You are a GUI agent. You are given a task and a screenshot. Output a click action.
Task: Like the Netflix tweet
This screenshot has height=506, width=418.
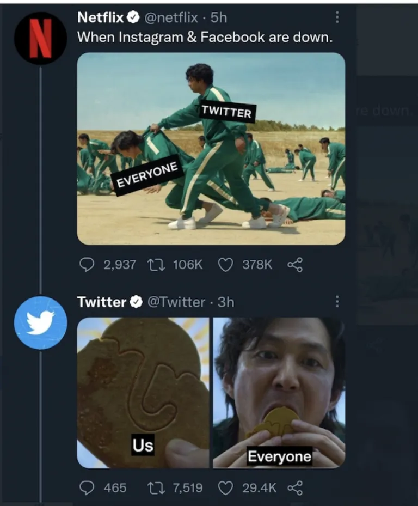[x=225, y=264]
